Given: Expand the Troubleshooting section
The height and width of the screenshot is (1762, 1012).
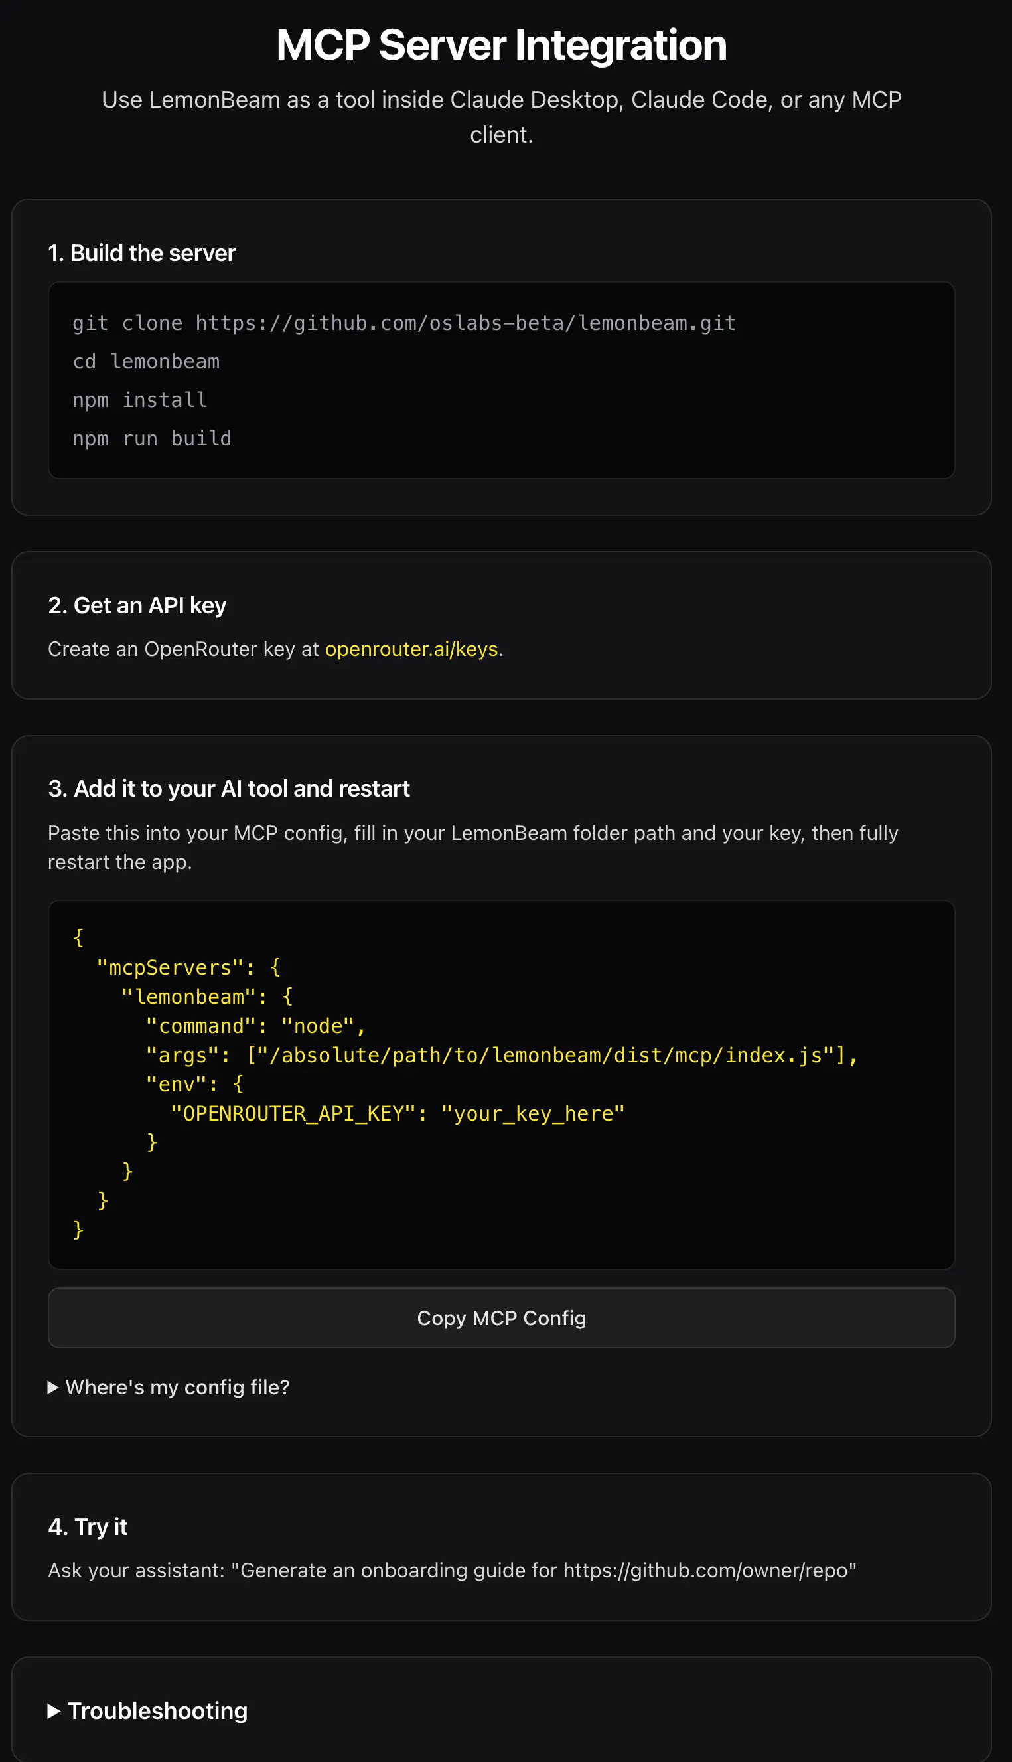Looking at the screenshot, I should tap(147, 1710).
